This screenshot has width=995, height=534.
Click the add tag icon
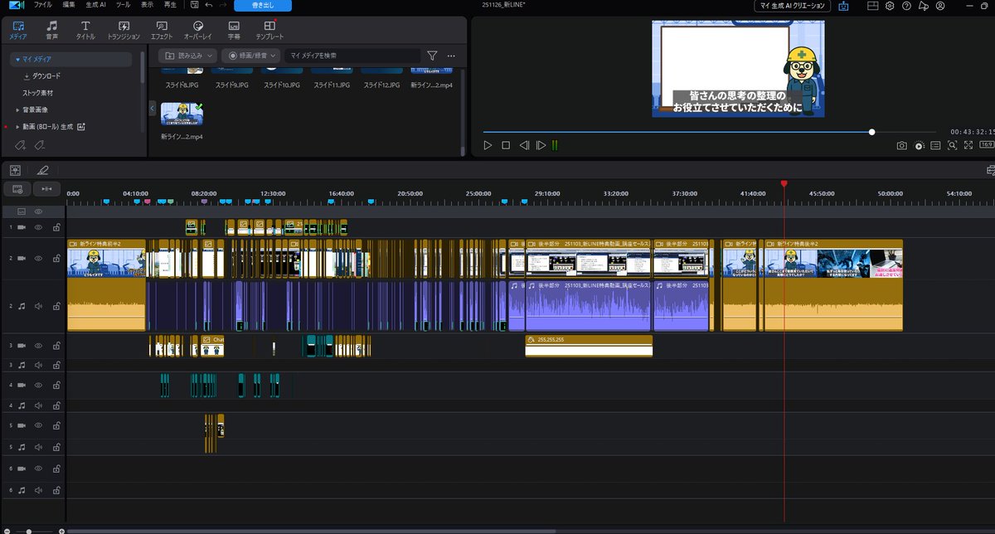(21, 146)
